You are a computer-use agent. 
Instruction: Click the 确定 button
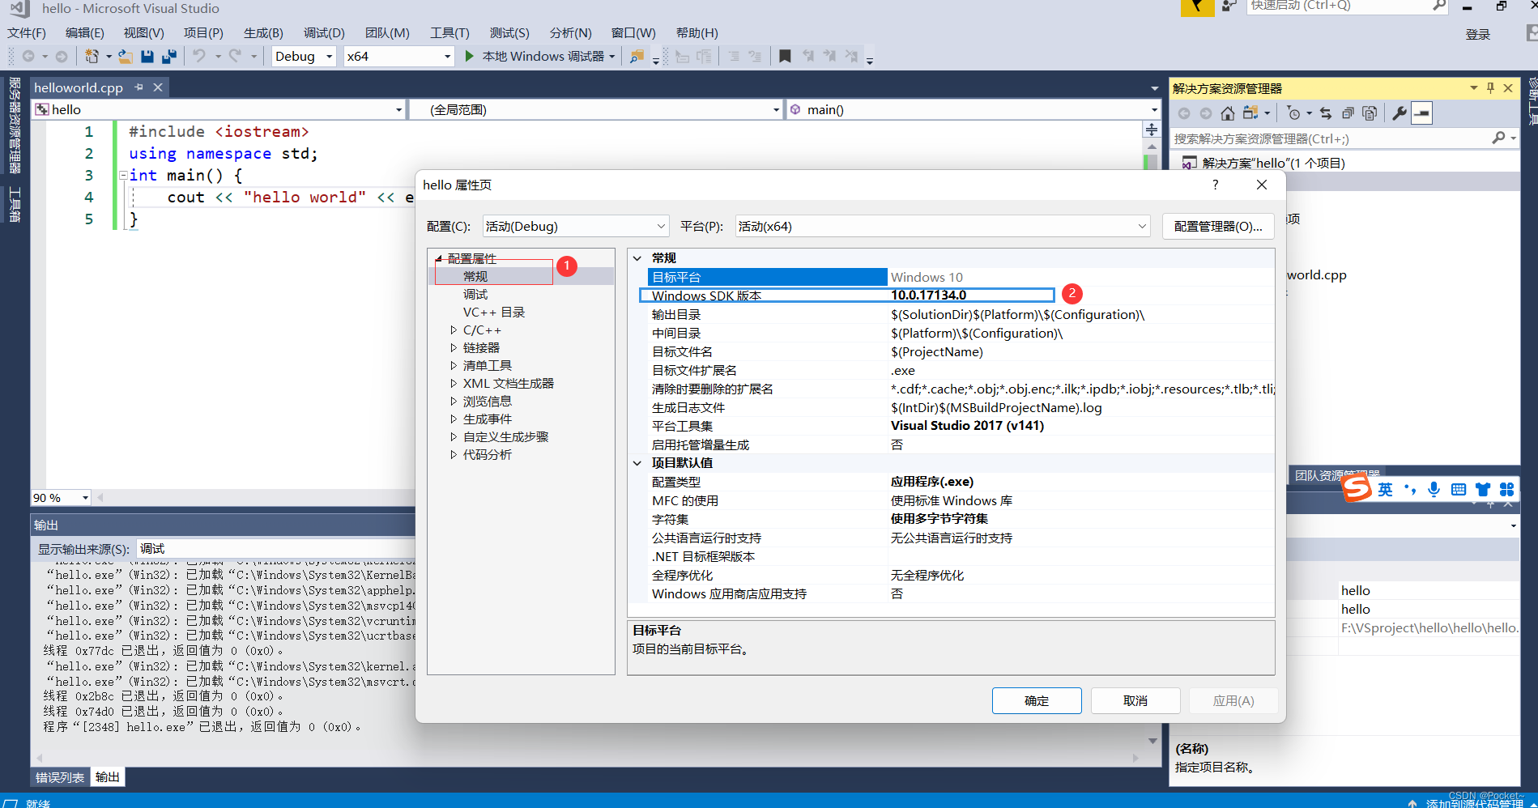coord(1037,700)
